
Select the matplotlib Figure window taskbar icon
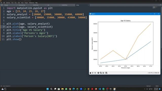click(x=114, y=89)
